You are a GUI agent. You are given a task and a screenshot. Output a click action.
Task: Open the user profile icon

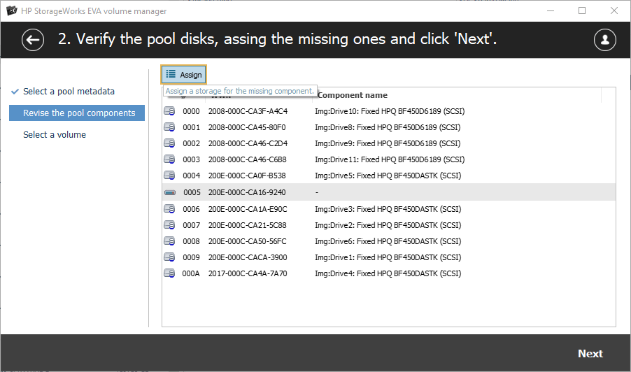[x=604, y=40]
